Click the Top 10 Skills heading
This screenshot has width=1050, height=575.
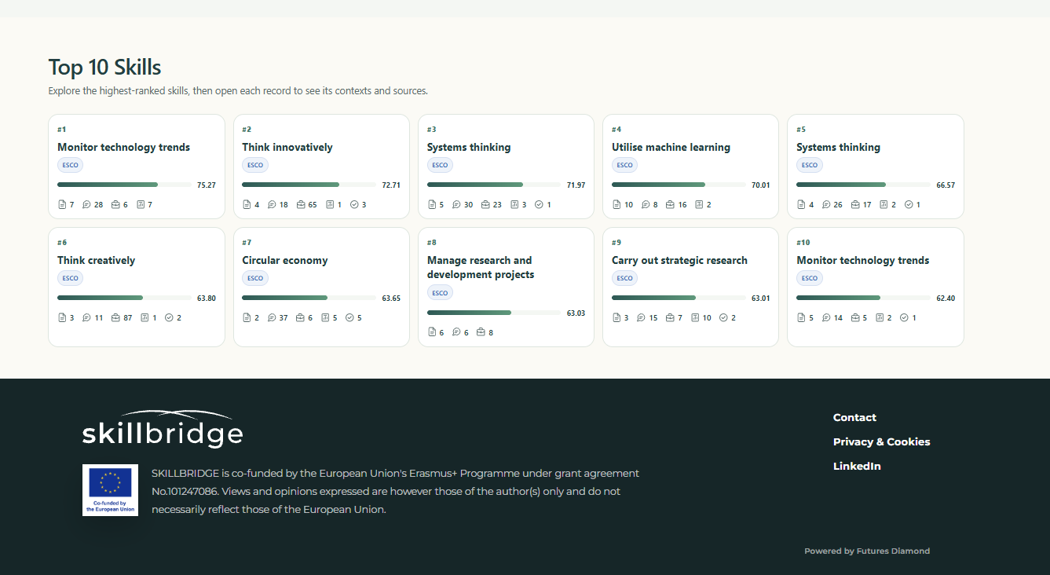coord(105,67)
